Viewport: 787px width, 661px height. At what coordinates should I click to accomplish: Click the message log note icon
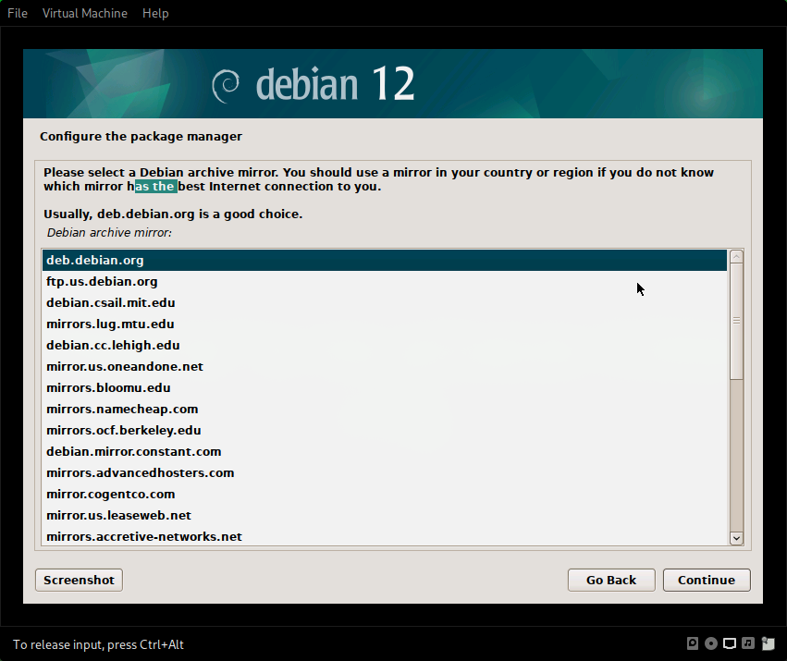click(x=768, y=643)
